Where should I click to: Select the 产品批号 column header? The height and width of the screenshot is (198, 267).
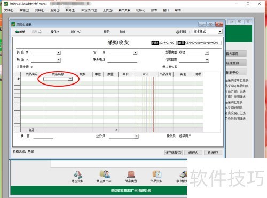(x=166, y=74)
